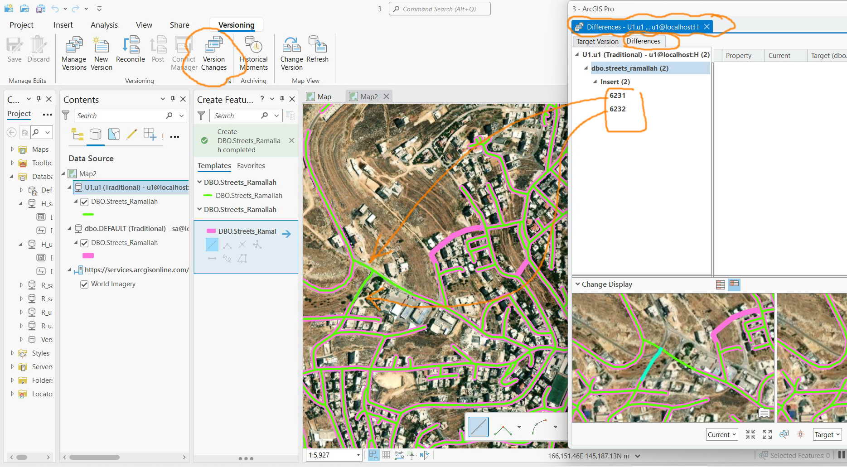Image resolution: width=847 pixels, height=467 pixels.
Task: Switch Change Display to side-by-side layout icon
Action: click(x=734, y=284)
